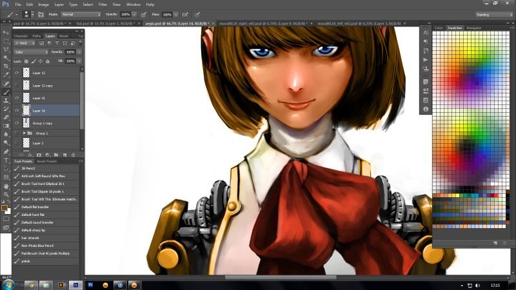Select the 'Default flat transfer' preset
The height and width of the screenshot is (290, 516).
point(46,207)
